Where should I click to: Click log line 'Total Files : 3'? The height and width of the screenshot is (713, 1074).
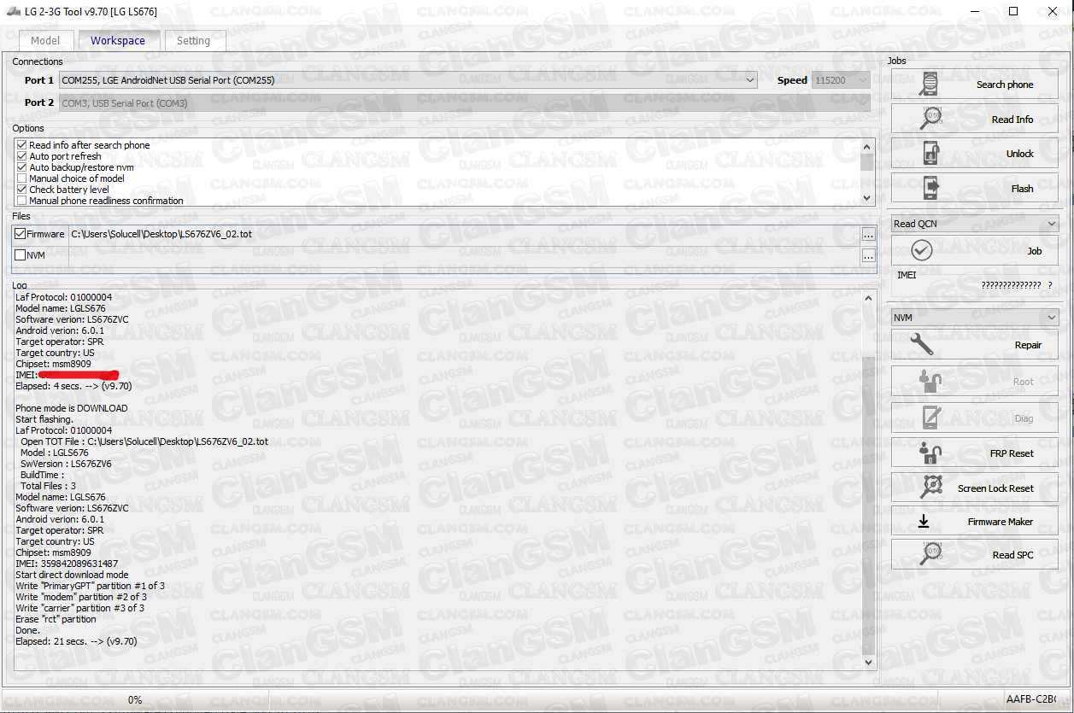(48, 486)
